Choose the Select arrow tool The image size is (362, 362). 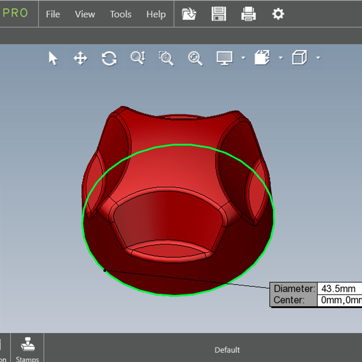tap(53, 58)
